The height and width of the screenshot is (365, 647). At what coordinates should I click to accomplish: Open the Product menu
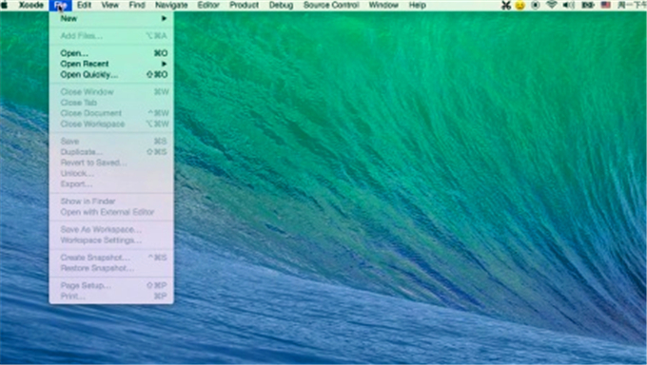(244, 6)
